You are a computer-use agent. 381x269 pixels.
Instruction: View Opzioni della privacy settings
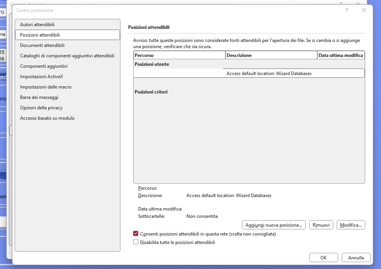[67, 108]
